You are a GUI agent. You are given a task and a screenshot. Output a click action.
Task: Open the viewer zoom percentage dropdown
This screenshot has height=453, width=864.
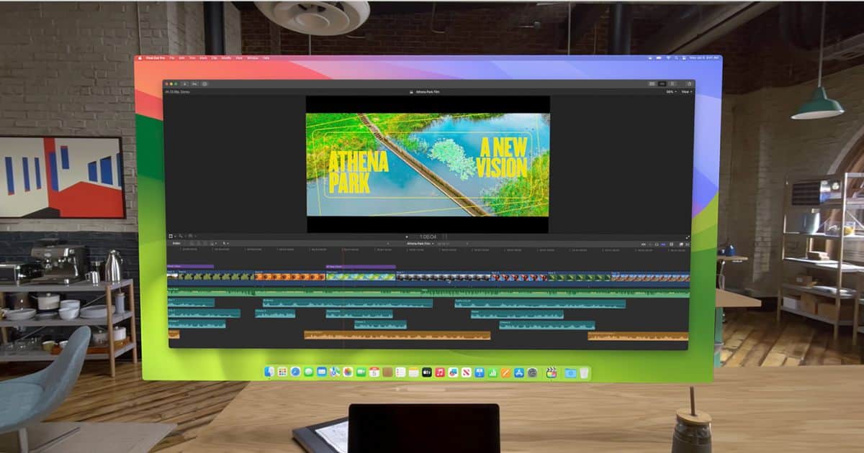tap(670, 92)
